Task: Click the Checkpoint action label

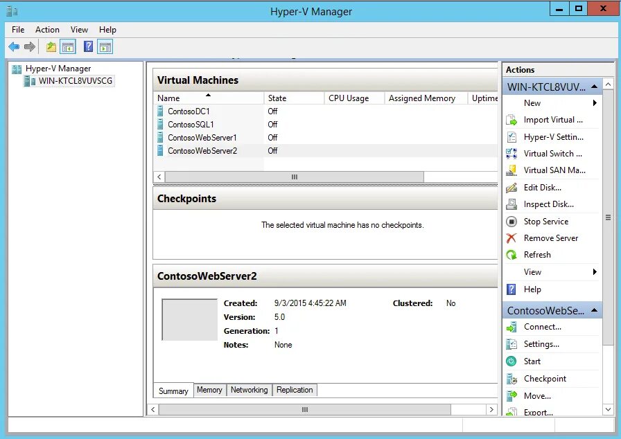Action: [x=545, y=379]
